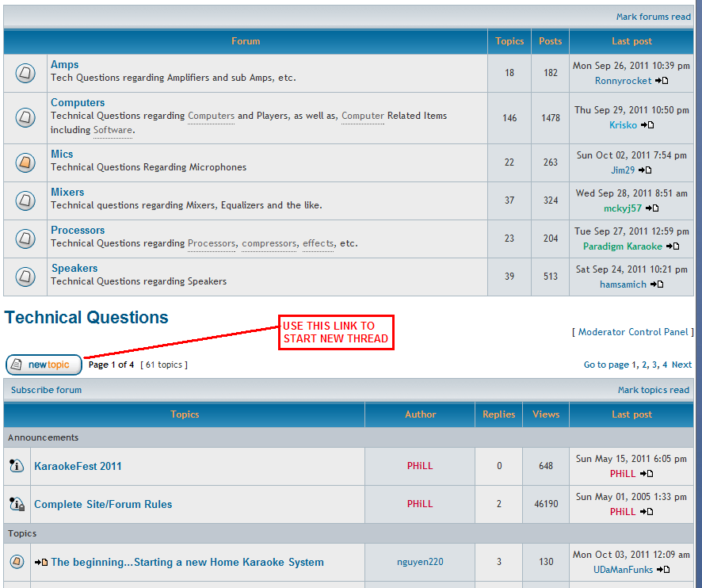Click KaraokeFest 2011 announcement icon
The width and height of the screenshot is (702, 588).
[x=17, y=466]
